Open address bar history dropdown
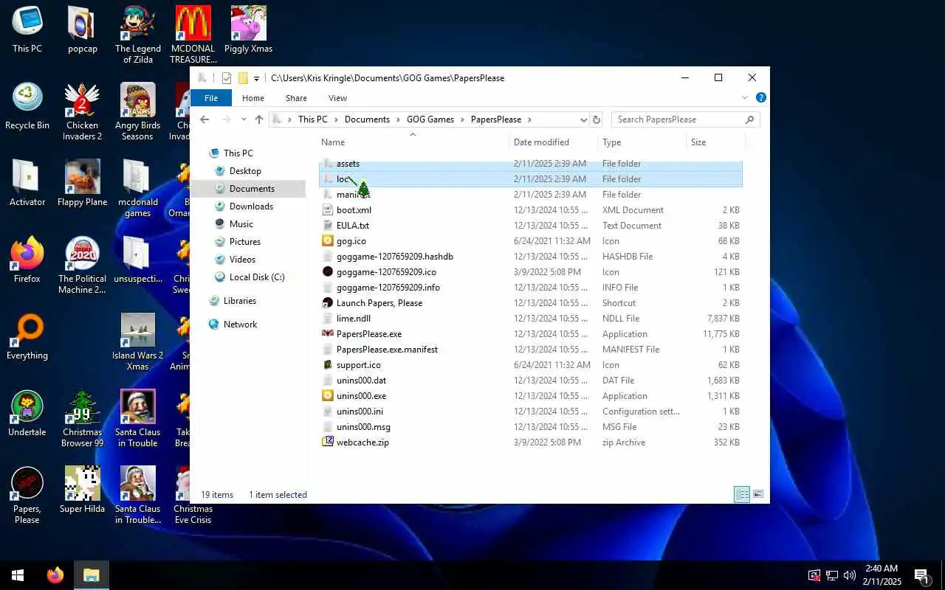This screenshot has width=945, height=590. pyautogui.click(x=583, y=119)
